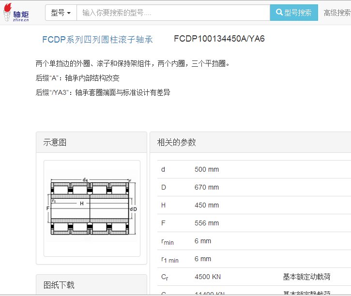Select the Cr value 4500 KN
The image size is (351, 296).
coord(208,277)
